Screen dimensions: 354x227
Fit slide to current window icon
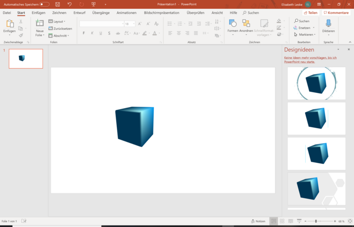tap(350, 221)
